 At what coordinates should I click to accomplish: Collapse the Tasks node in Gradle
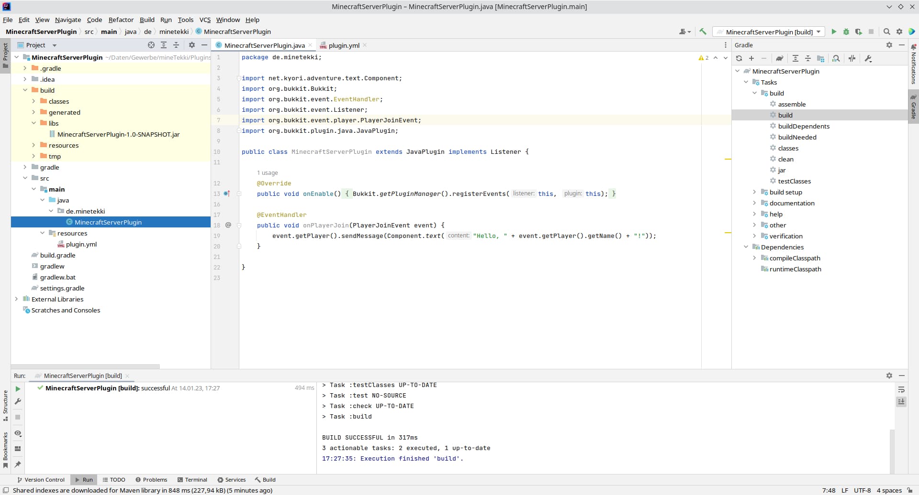click(746, 82)
